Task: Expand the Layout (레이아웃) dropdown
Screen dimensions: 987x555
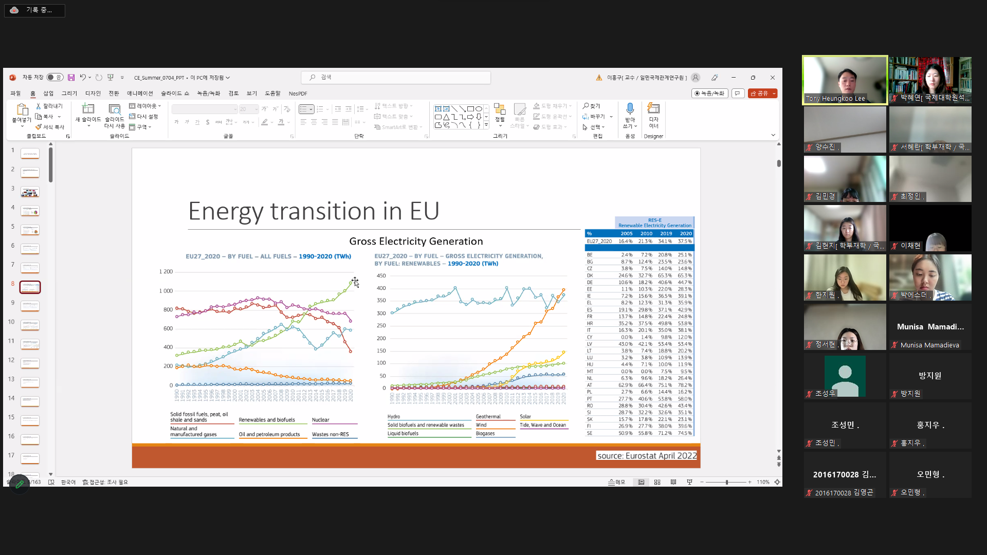Action: click(145, 106)
